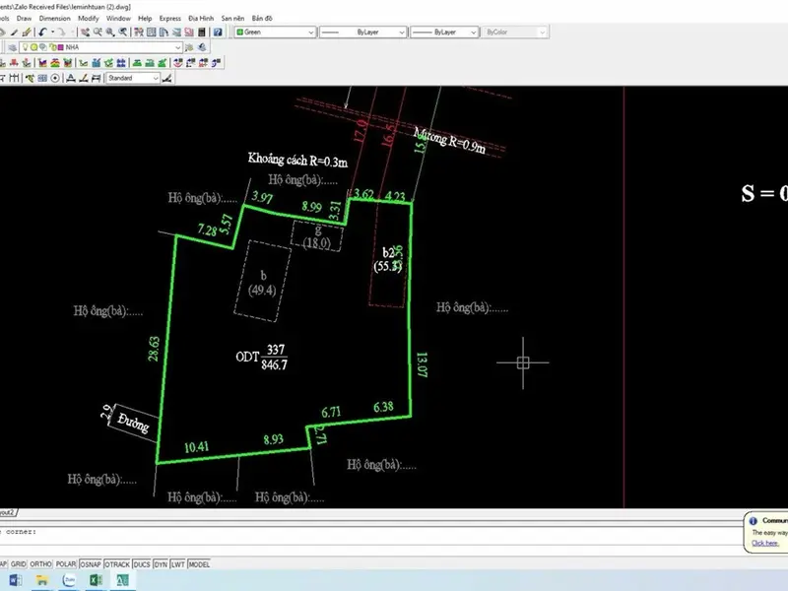The width and height of the screenshot is (788, 591).
Task: Click the Zoom Window icon
Action: [110, 32]
